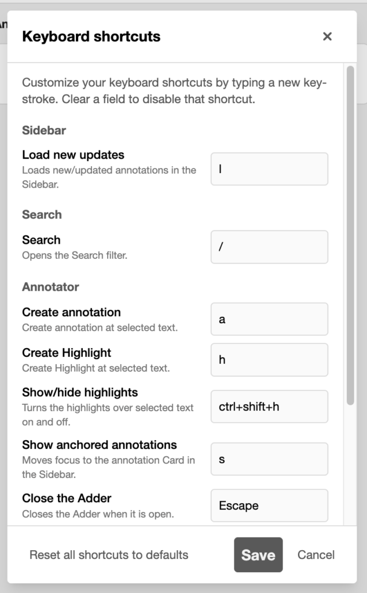
Task: Click the Save button
Action: tap(258, 555)
